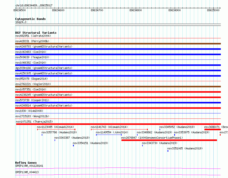228x178 pixels.
Task: Open nsv1149554 (John2014) label
Action: point(112,132)
